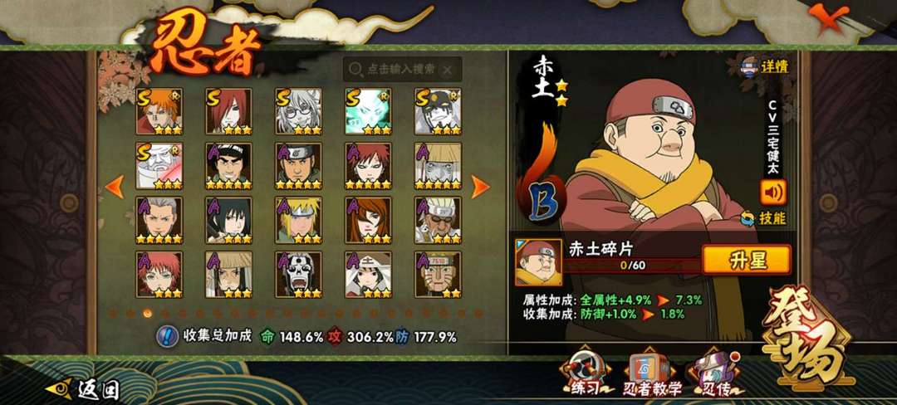Select the red-haired Gaara A-rank portrait

pos(369,166)
